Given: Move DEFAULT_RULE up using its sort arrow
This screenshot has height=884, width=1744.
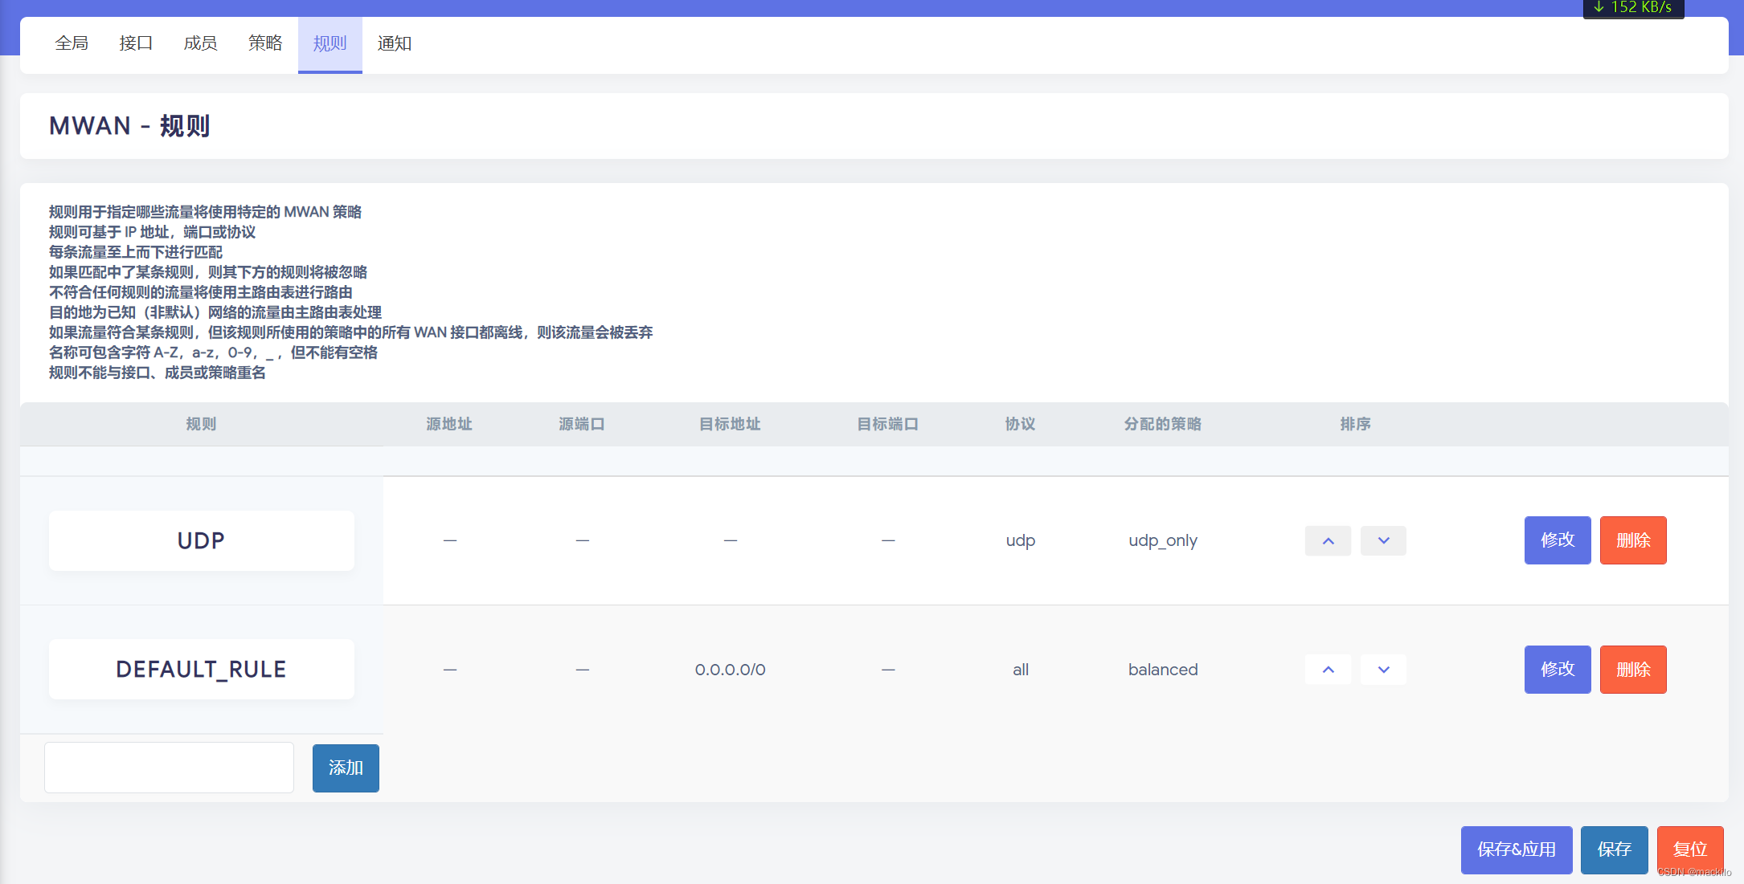Looking at the screenshot, I should point(1328,669).
